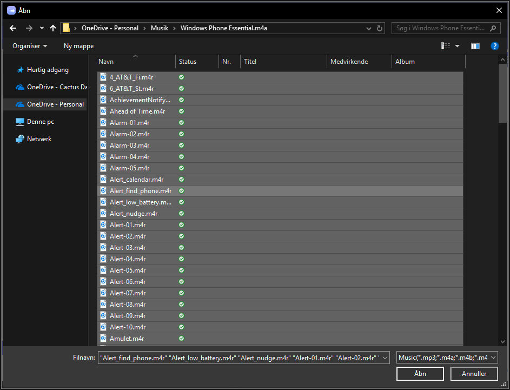
Task: Click the sync status icon of Alert-07.m4r
Action: pos(182,293)
